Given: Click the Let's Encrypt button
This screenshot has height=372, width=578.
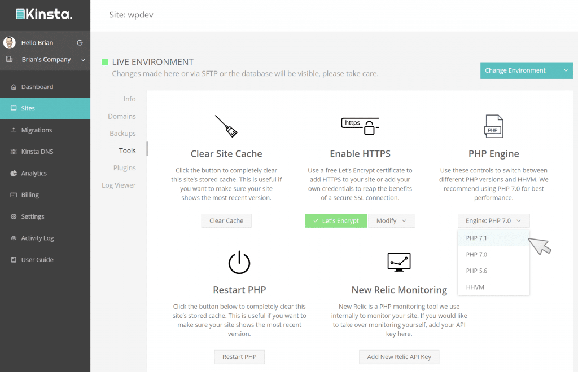Looking at the screenshot, I should (x=336, y=221).
